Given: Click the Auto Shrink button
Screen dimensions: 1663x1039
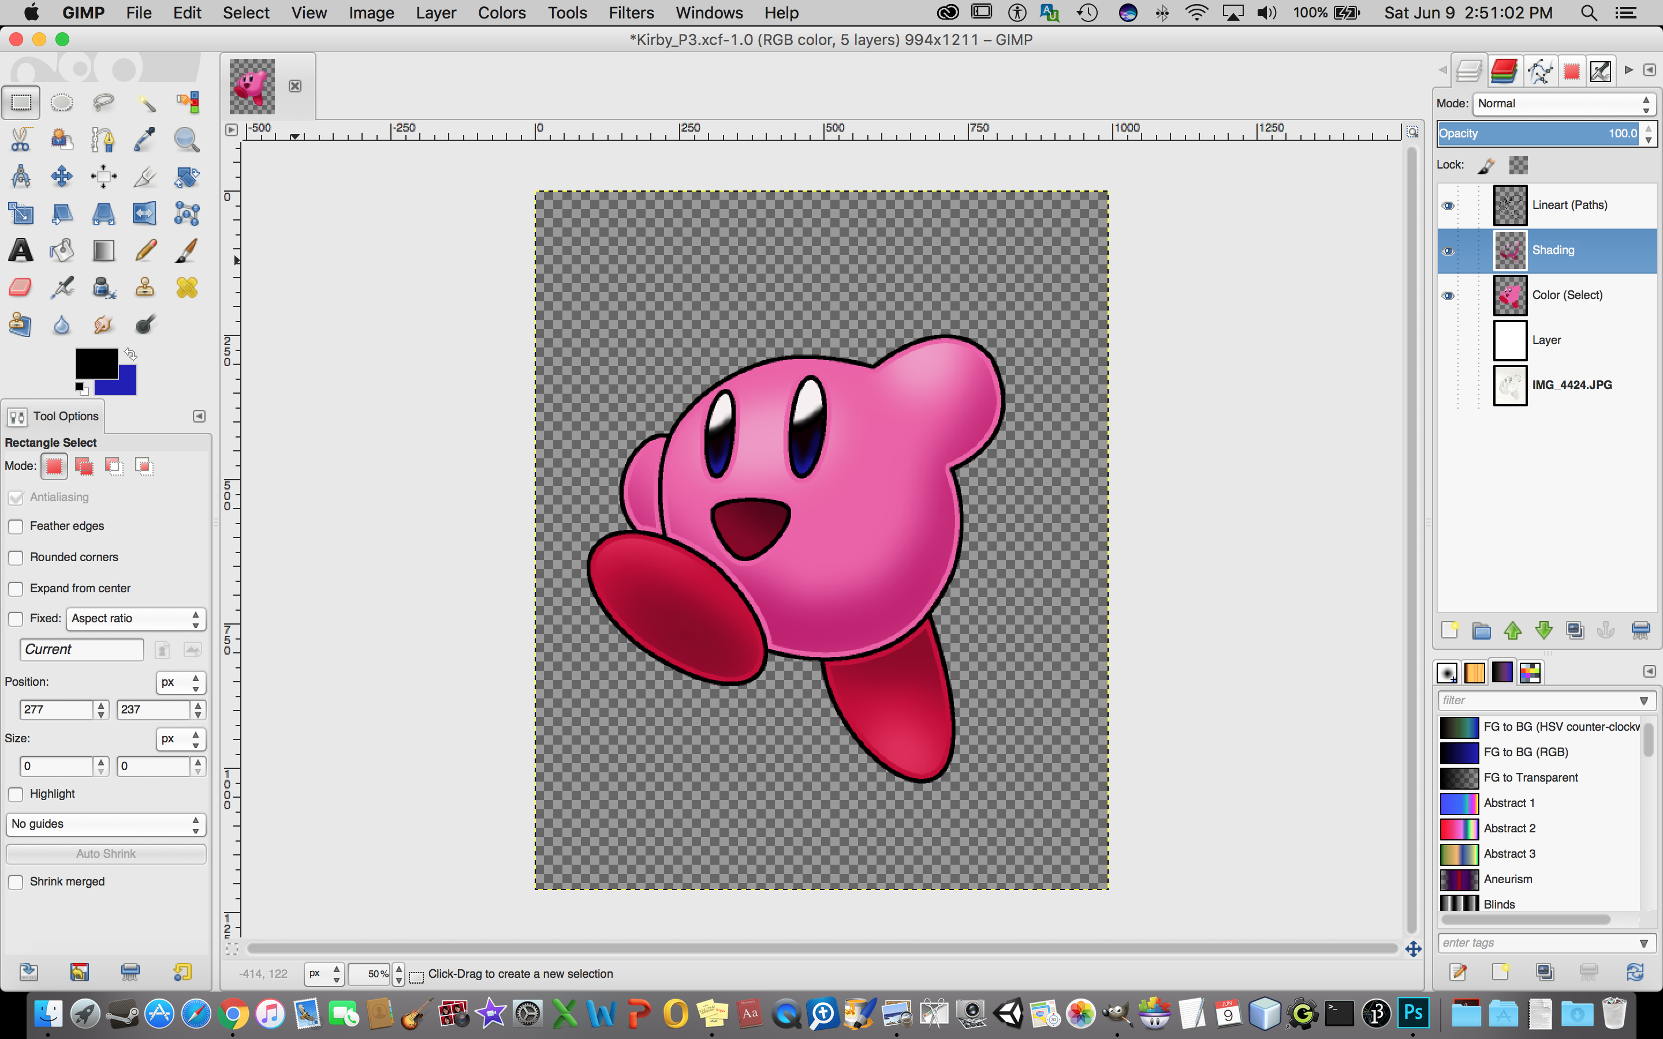Looking at the screenshot, I should 106,854.
